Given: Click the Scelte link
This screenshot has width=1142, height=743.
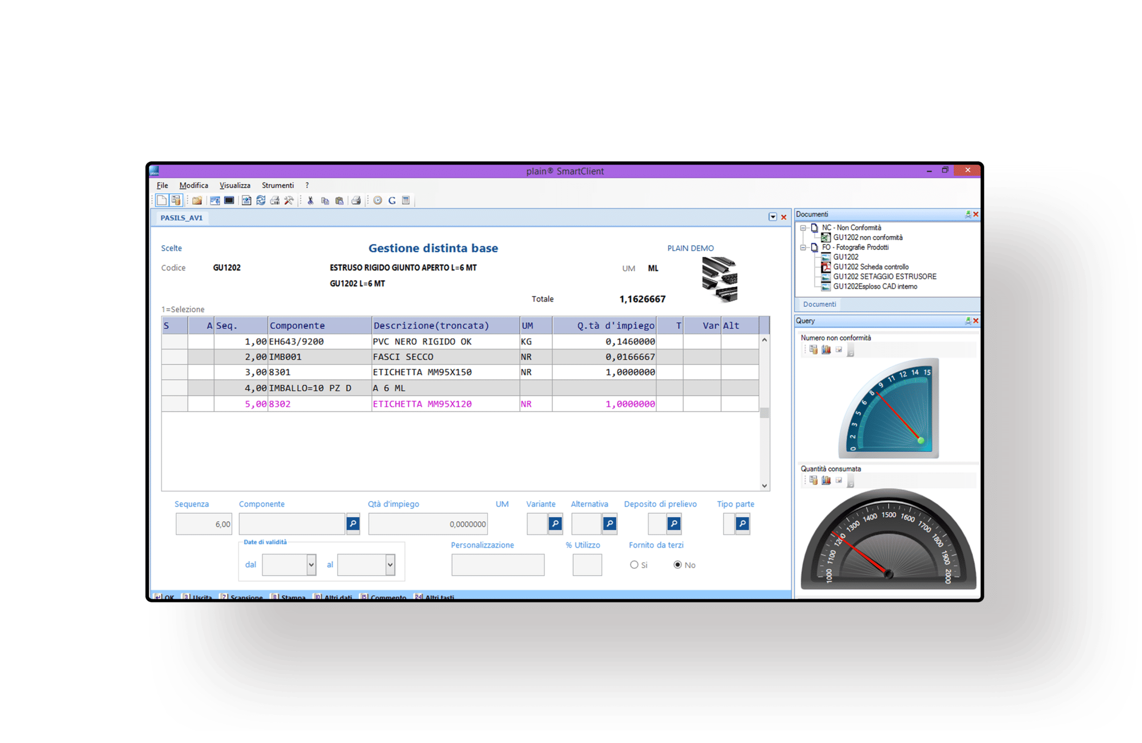Looking at the screenshot, I should click(x=171, y=248).
